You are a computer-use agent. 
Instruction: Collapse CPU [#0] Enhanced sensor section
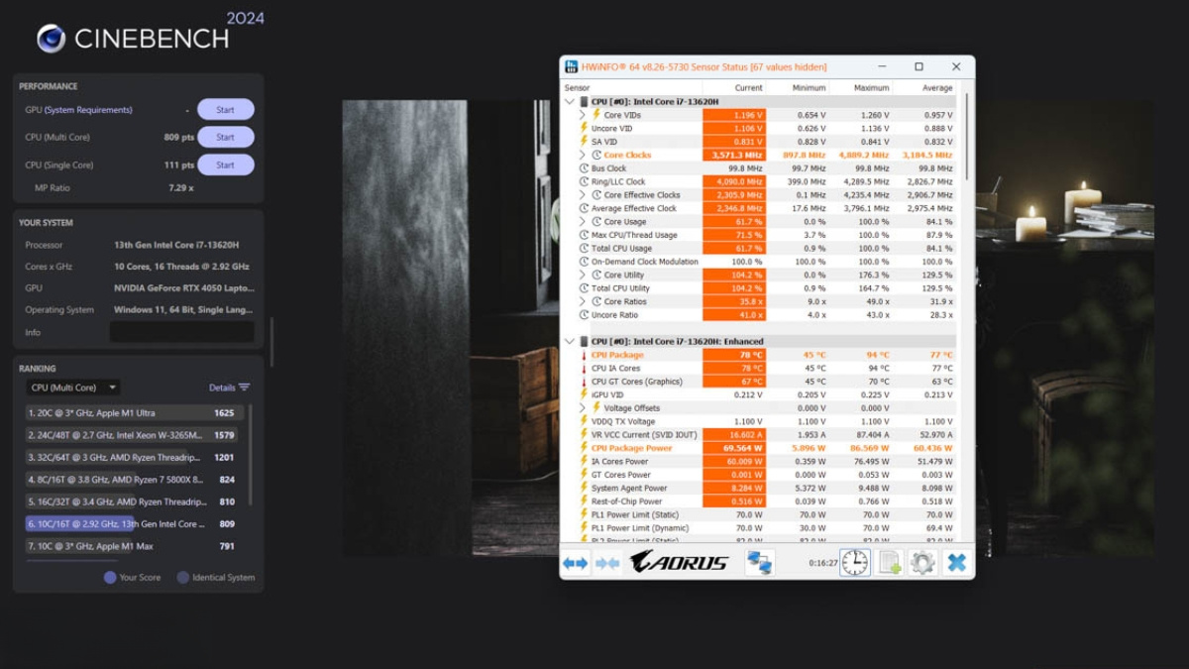click(x=570, y=341)
